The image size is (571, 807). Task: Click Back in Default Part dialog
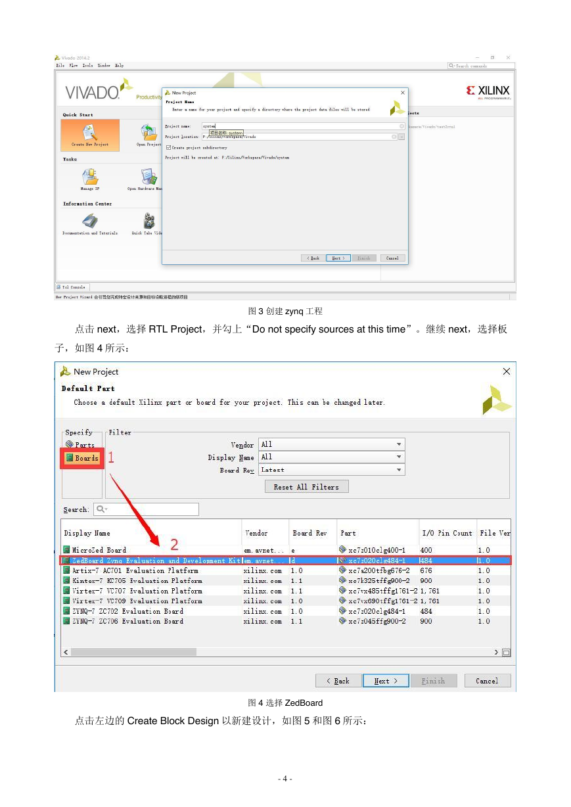tap(338, 681)
